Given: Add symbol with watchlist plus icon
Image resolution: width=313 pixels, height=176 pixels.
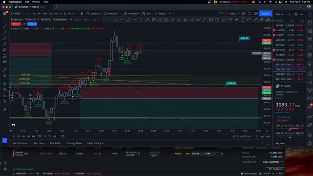Looking at the screenshot, I should 289,14.
